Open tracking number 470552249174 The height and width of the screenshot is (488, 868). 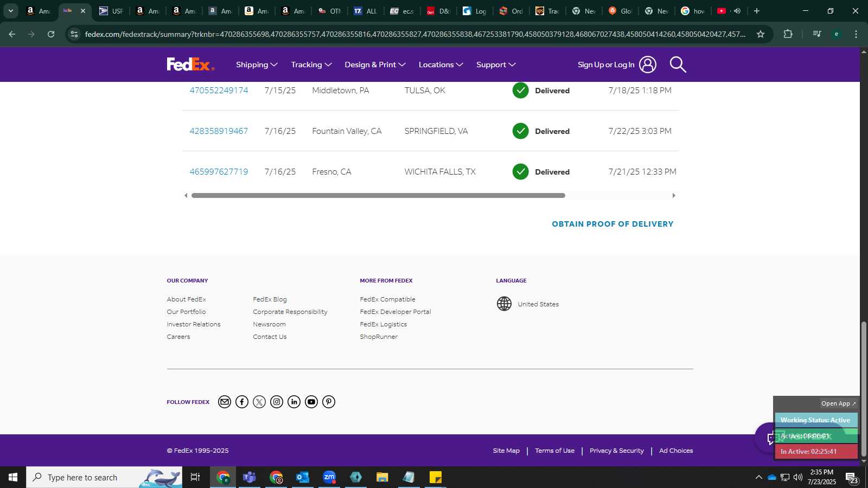coord(219,90)
